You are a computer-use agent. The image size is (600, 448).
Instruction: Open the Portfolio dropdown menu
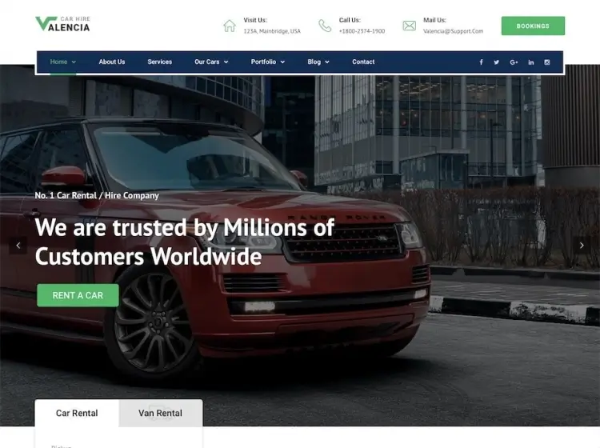tap(268, 62)
